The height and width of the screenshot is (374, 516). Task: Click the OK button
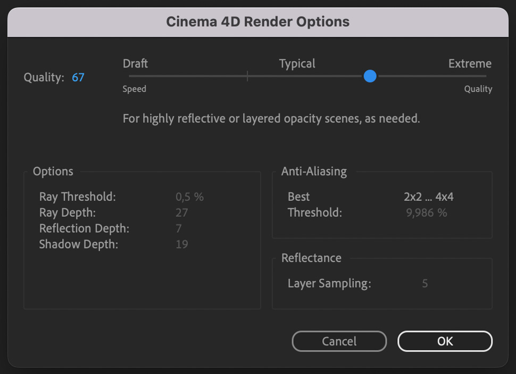click(x=445, y=341)
